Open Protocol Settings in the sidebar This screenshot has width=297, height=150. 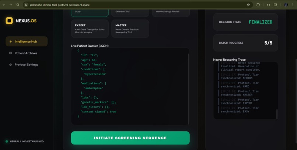(27, 65)
